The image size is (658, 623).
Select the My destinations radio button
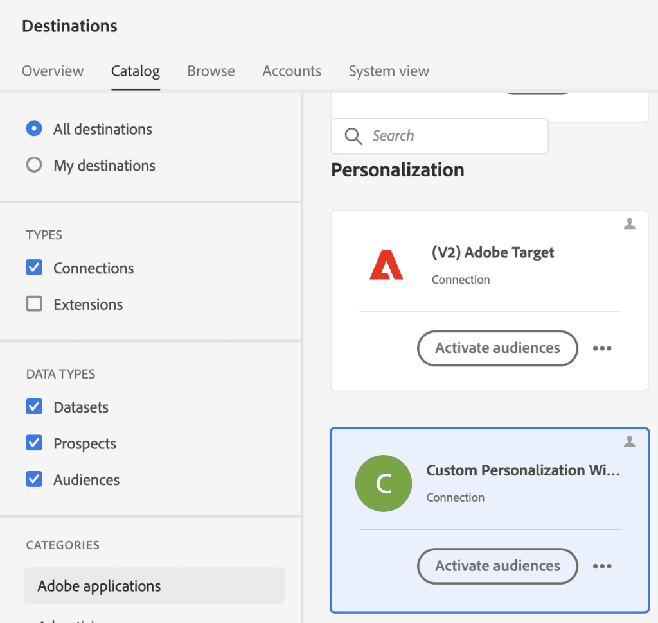[34, 165]
